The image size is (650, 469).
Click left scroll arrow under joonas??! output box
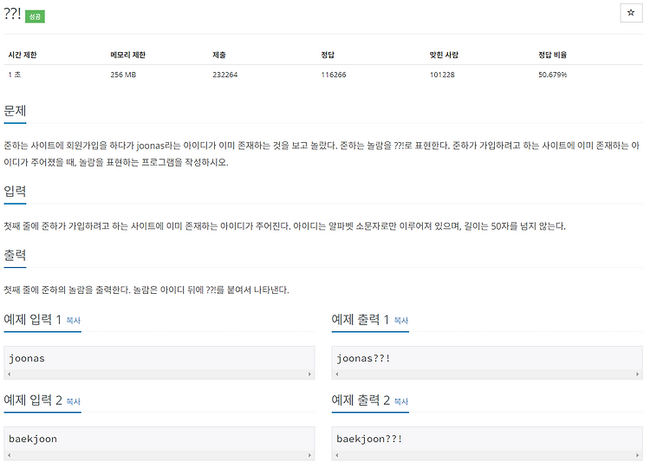point(337,374)
